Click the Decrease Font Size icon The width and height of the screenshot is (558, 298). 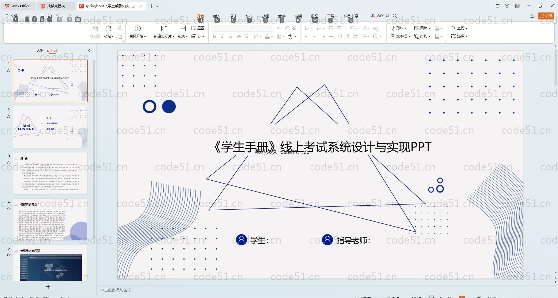click(287, 28)
